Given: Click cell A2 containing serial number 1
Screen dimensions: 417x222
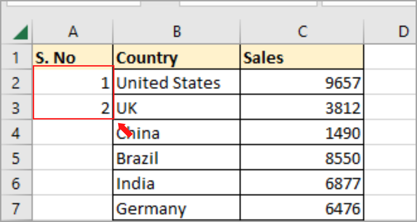Looking at the screenshot, I should coord(73,82).
